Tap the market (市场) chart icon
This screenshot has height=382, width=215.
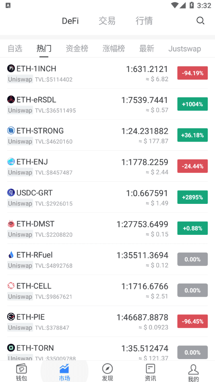[x=64, y=369]
